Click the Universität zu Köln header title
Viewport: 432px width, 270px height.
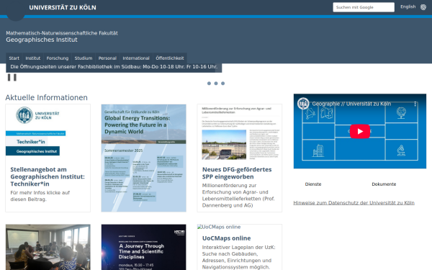click(63, 8)
